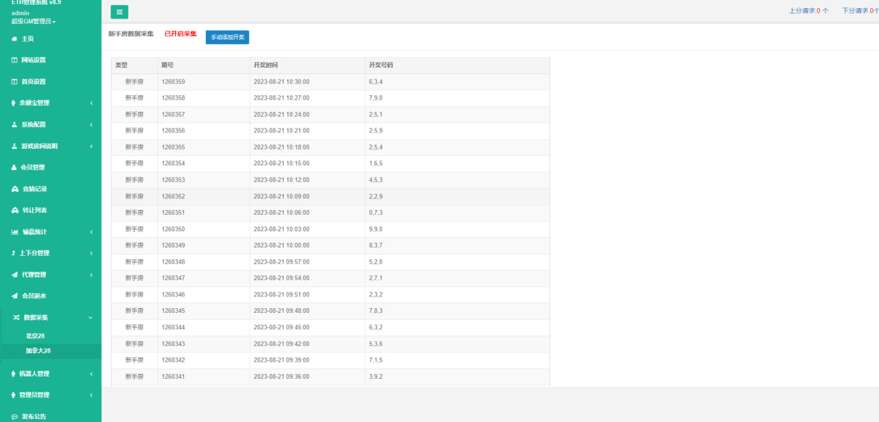Viewport: 879px width, 422px height.
Task: Select issue number 1260346 cell
Action: 203,294
